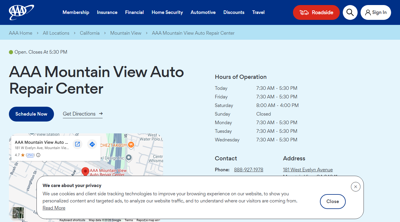Viewport: 400px width, 222px height.
Task: Go to All Locations breadcrumb
Action: coord(56,33)
